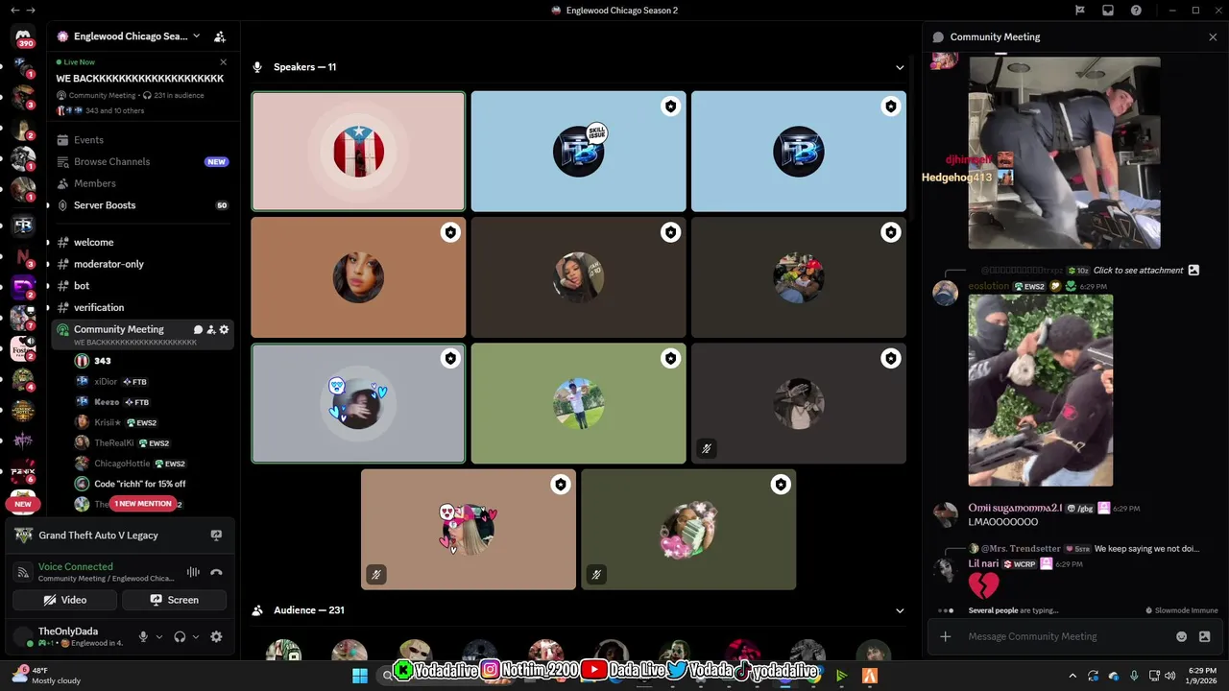Click to see attachment in reply

1138,271
